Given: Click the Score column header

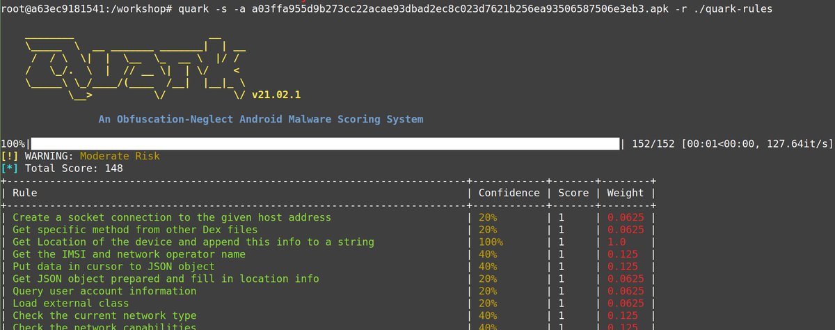Looking at the screenshot, I should point(573,193).
